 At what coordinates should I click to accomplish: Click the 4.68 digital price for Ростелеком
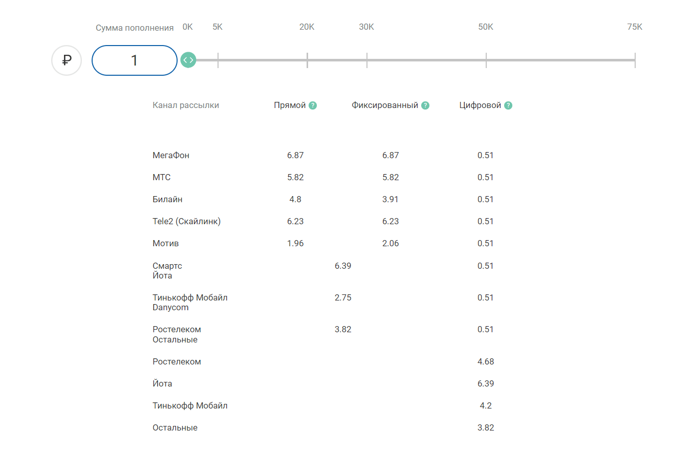click(x=485, y=361)
